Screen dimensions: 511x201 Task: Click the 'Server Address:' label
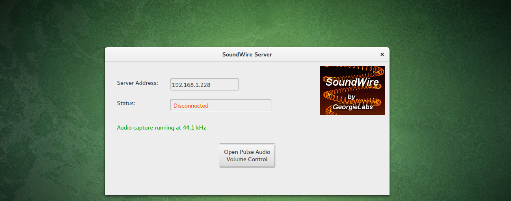(x=137, y=83)
